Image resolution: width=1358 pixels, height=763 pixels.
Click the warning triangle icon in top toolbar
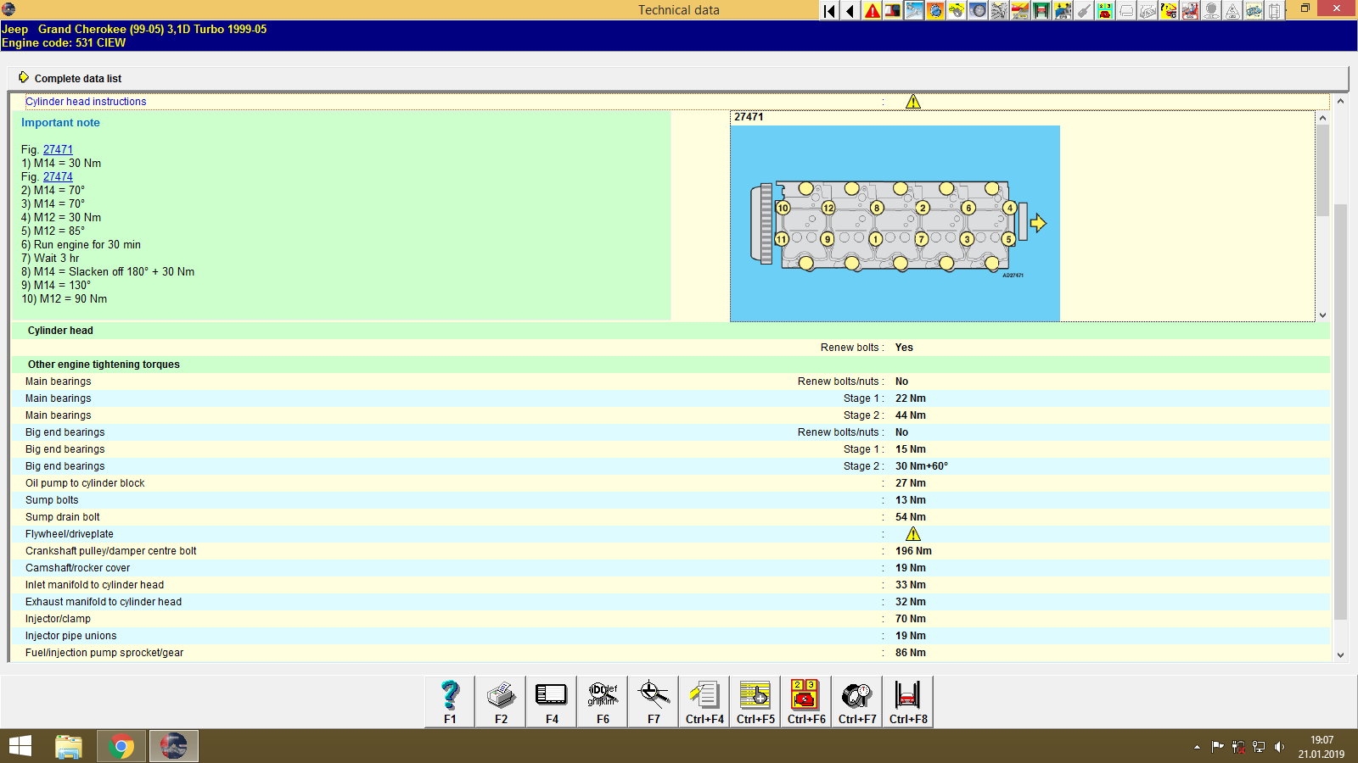coord(871,11)
